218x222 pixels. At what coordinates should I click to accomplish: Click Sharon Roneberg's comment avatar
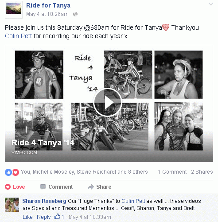point(12,205)
